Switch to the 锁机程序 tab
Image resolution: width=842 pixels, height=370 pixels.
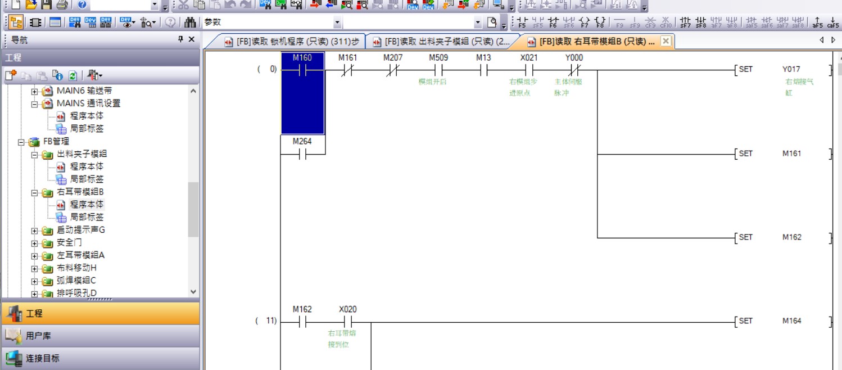click(x=284, y=42)
